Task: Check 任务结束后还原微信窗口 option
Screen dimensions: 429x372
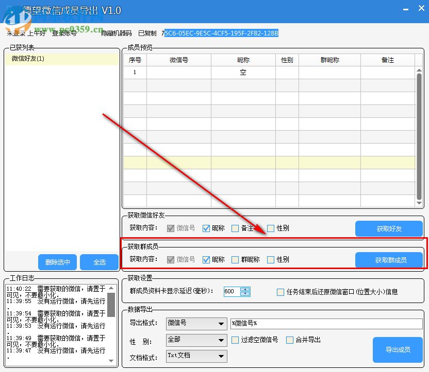Action: point(280,292)
